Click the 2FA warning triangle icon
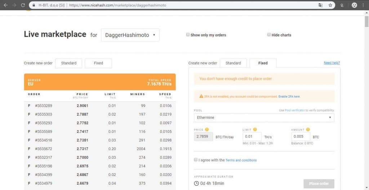369x190 pixels. pyautogui.click(x=201, y=96)
